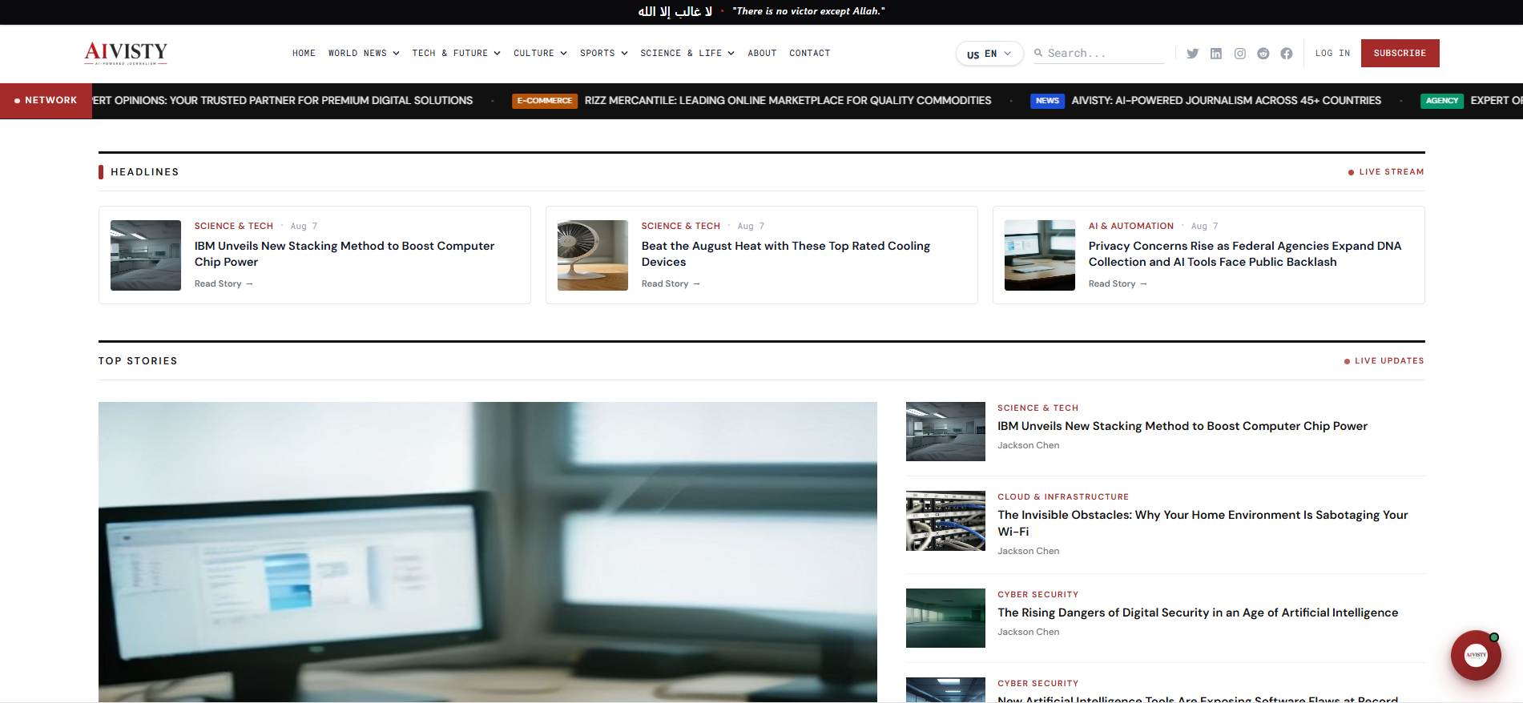Image resolution: width=1523 pixels, height=703 pixels.
Task: Open 'Privacy Concerns Rise as Federal Agencies' headline
Action: click(x=1245, y=254)
